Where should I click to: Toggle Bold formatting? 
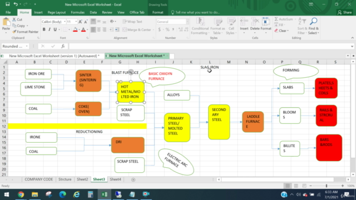[x=44, y=29]
